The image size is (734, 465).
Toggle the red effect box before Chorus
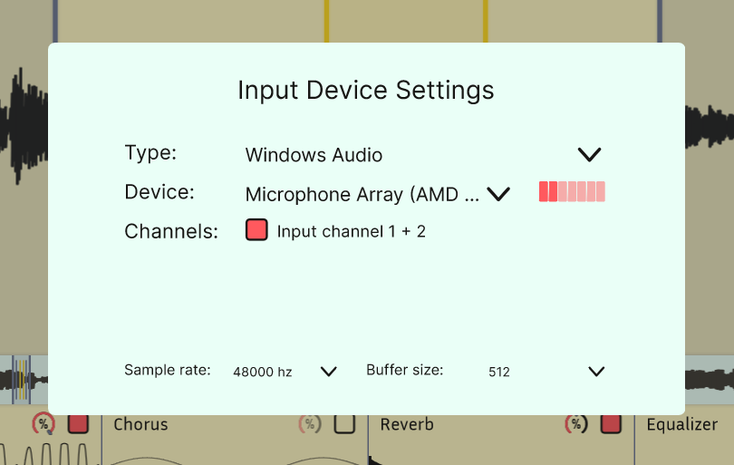78,424
